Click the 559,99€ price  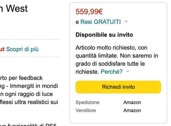89,12
